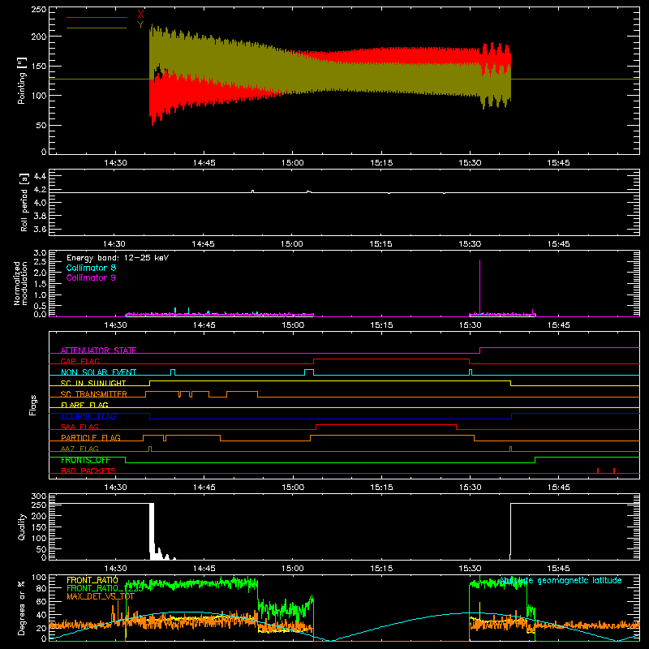Click the green FRONTS_OFF label
Image resolution: width=649 pixels, height=649 pixels.
[85, 460]
